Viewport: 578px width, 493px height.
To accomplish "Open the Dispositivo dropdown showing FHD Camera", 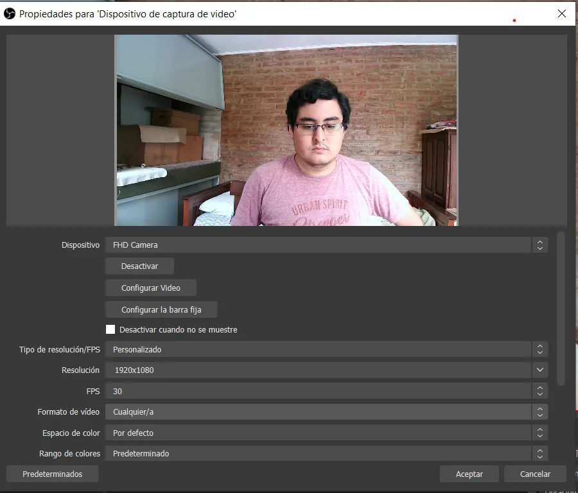I will 319,245.
